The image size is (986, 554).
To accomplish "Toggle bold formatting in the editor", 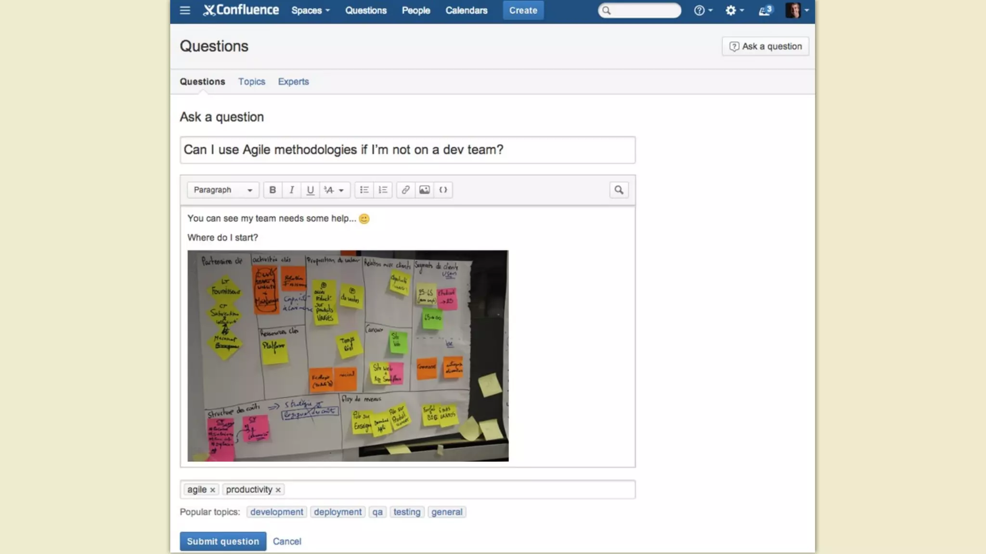I will tap(272, 190).
